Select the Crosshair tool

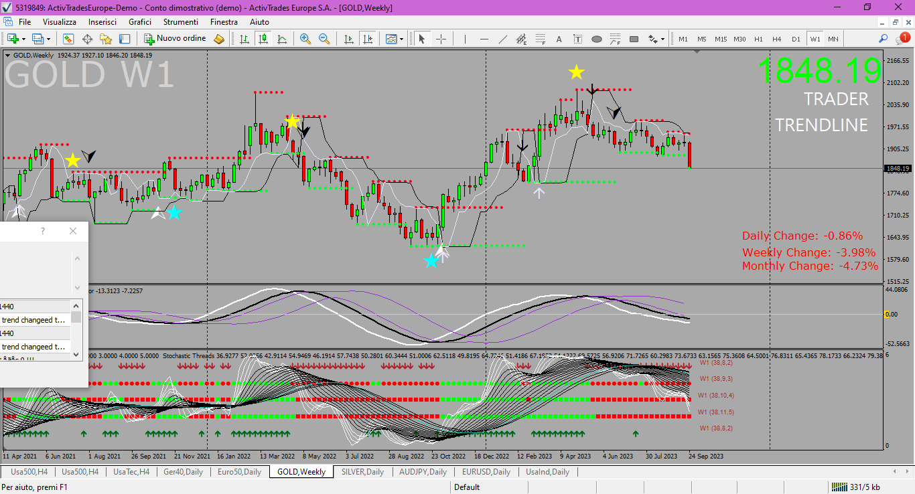[441, 39]
